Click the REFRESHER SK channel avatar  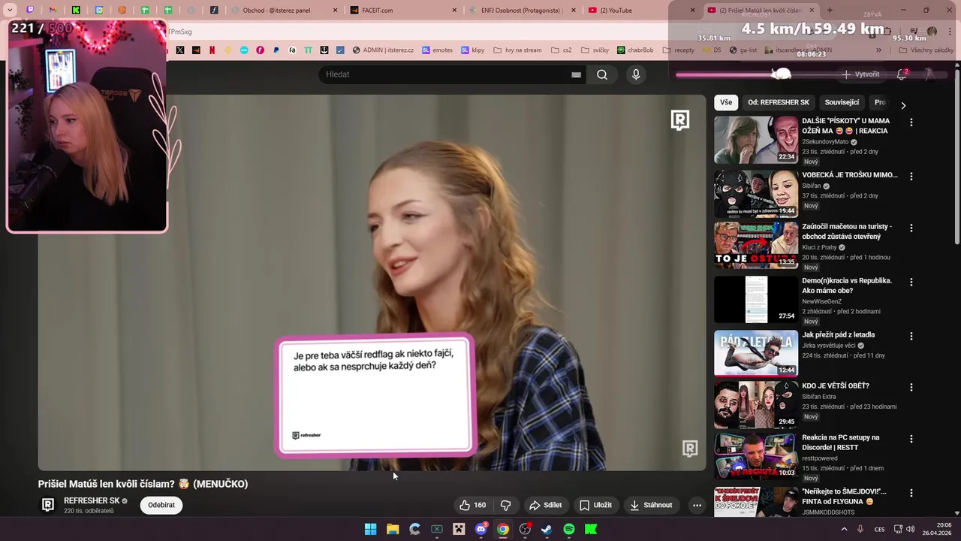tap(48, 505)
